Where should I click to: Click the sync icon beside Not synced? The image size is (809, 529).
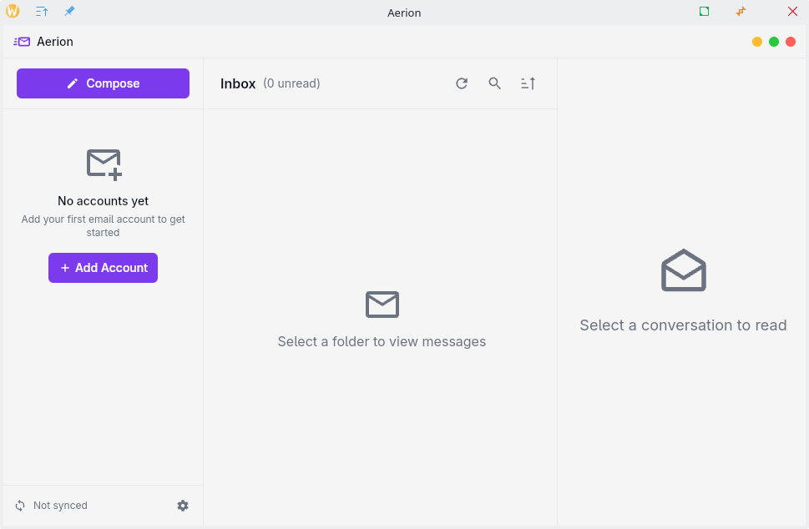20,506
